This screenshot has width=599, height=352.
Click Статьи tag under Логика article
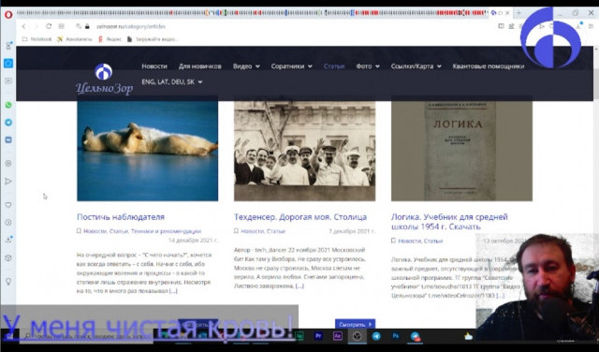click(x=433, y=241)
